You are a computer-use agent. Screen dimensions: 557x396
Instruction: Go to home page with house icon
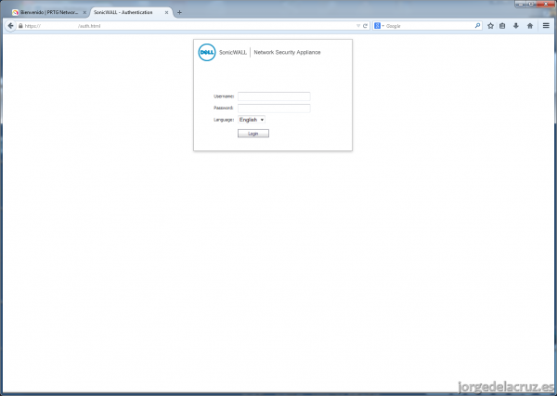530,26
